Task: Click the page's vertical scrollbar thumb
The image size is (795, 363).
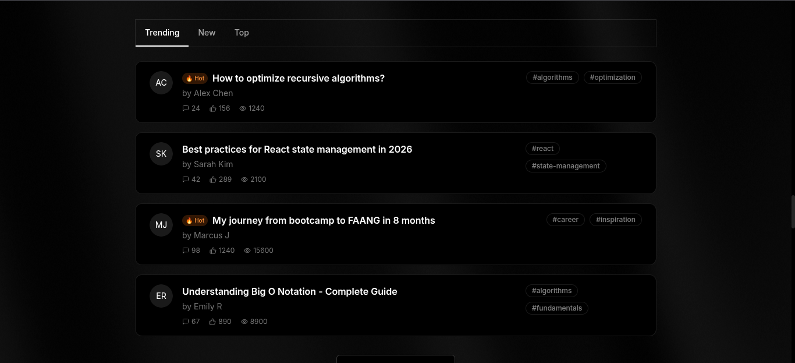Action: pos(793,212)
